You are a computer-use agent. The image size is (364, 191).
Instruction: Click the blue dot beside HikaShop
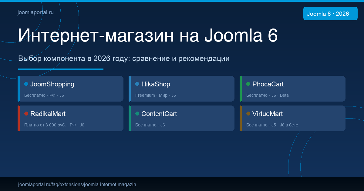coord(137,84)
